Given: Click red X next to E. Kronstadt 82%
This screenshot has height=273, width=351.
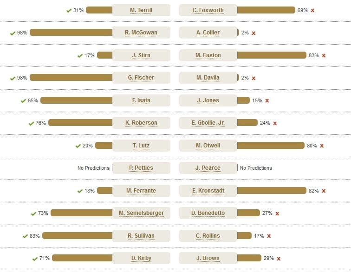Looking at the screenshot, I should 324,191.
